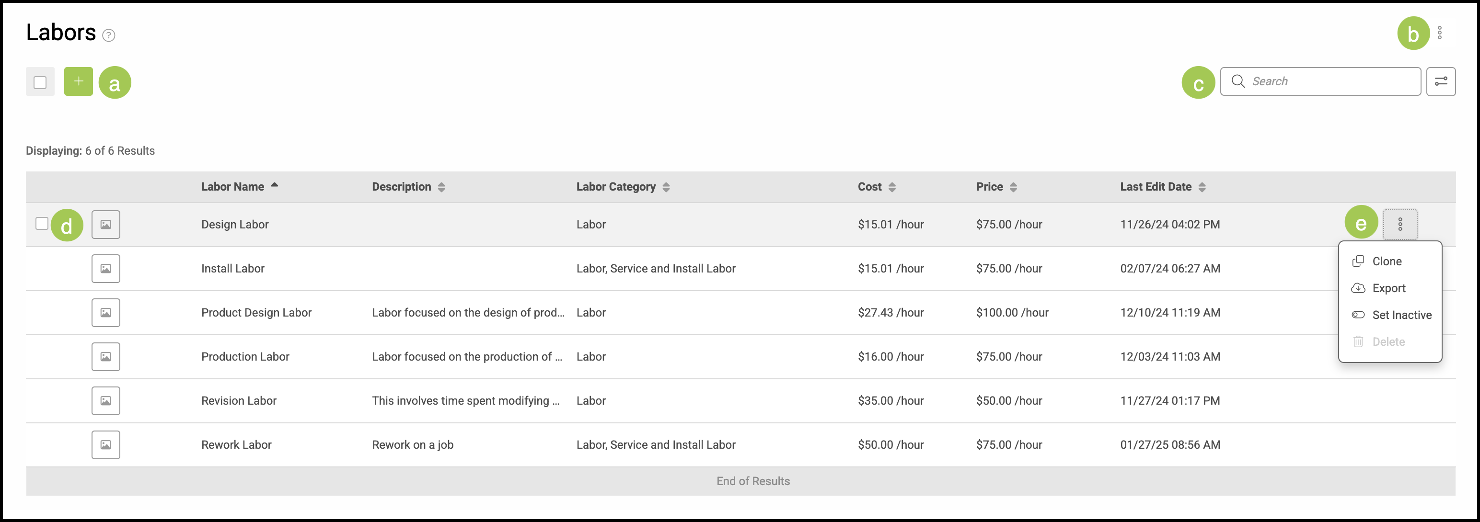
Task: Click the Product Design Labor image icon
Action: tap(106, 313)
